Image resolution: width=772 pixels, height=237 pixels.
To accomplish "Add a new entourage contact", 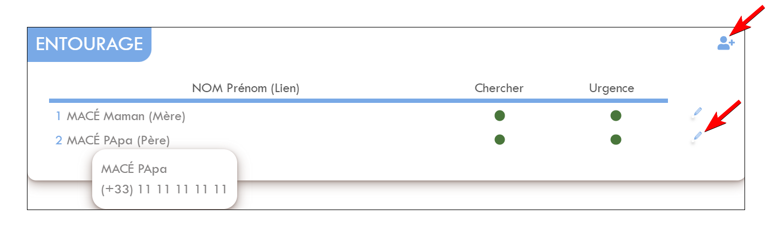I will tap(726, 43).
